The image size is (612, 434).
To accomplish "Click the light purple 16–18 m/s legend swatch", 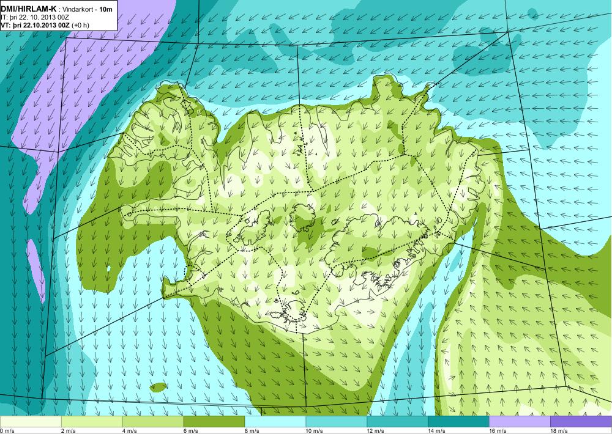I will tap(520, 422).
